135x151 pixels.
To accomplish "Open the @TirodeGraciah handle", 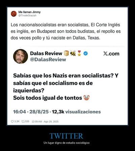I will click(27, 16).
